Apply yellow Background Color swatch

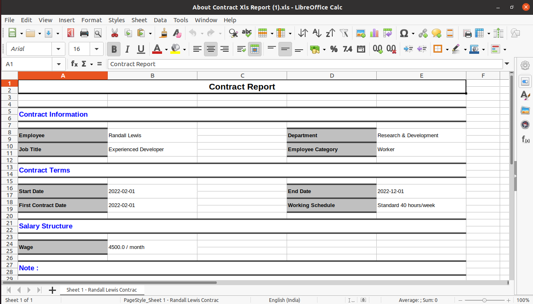point(175,49)
